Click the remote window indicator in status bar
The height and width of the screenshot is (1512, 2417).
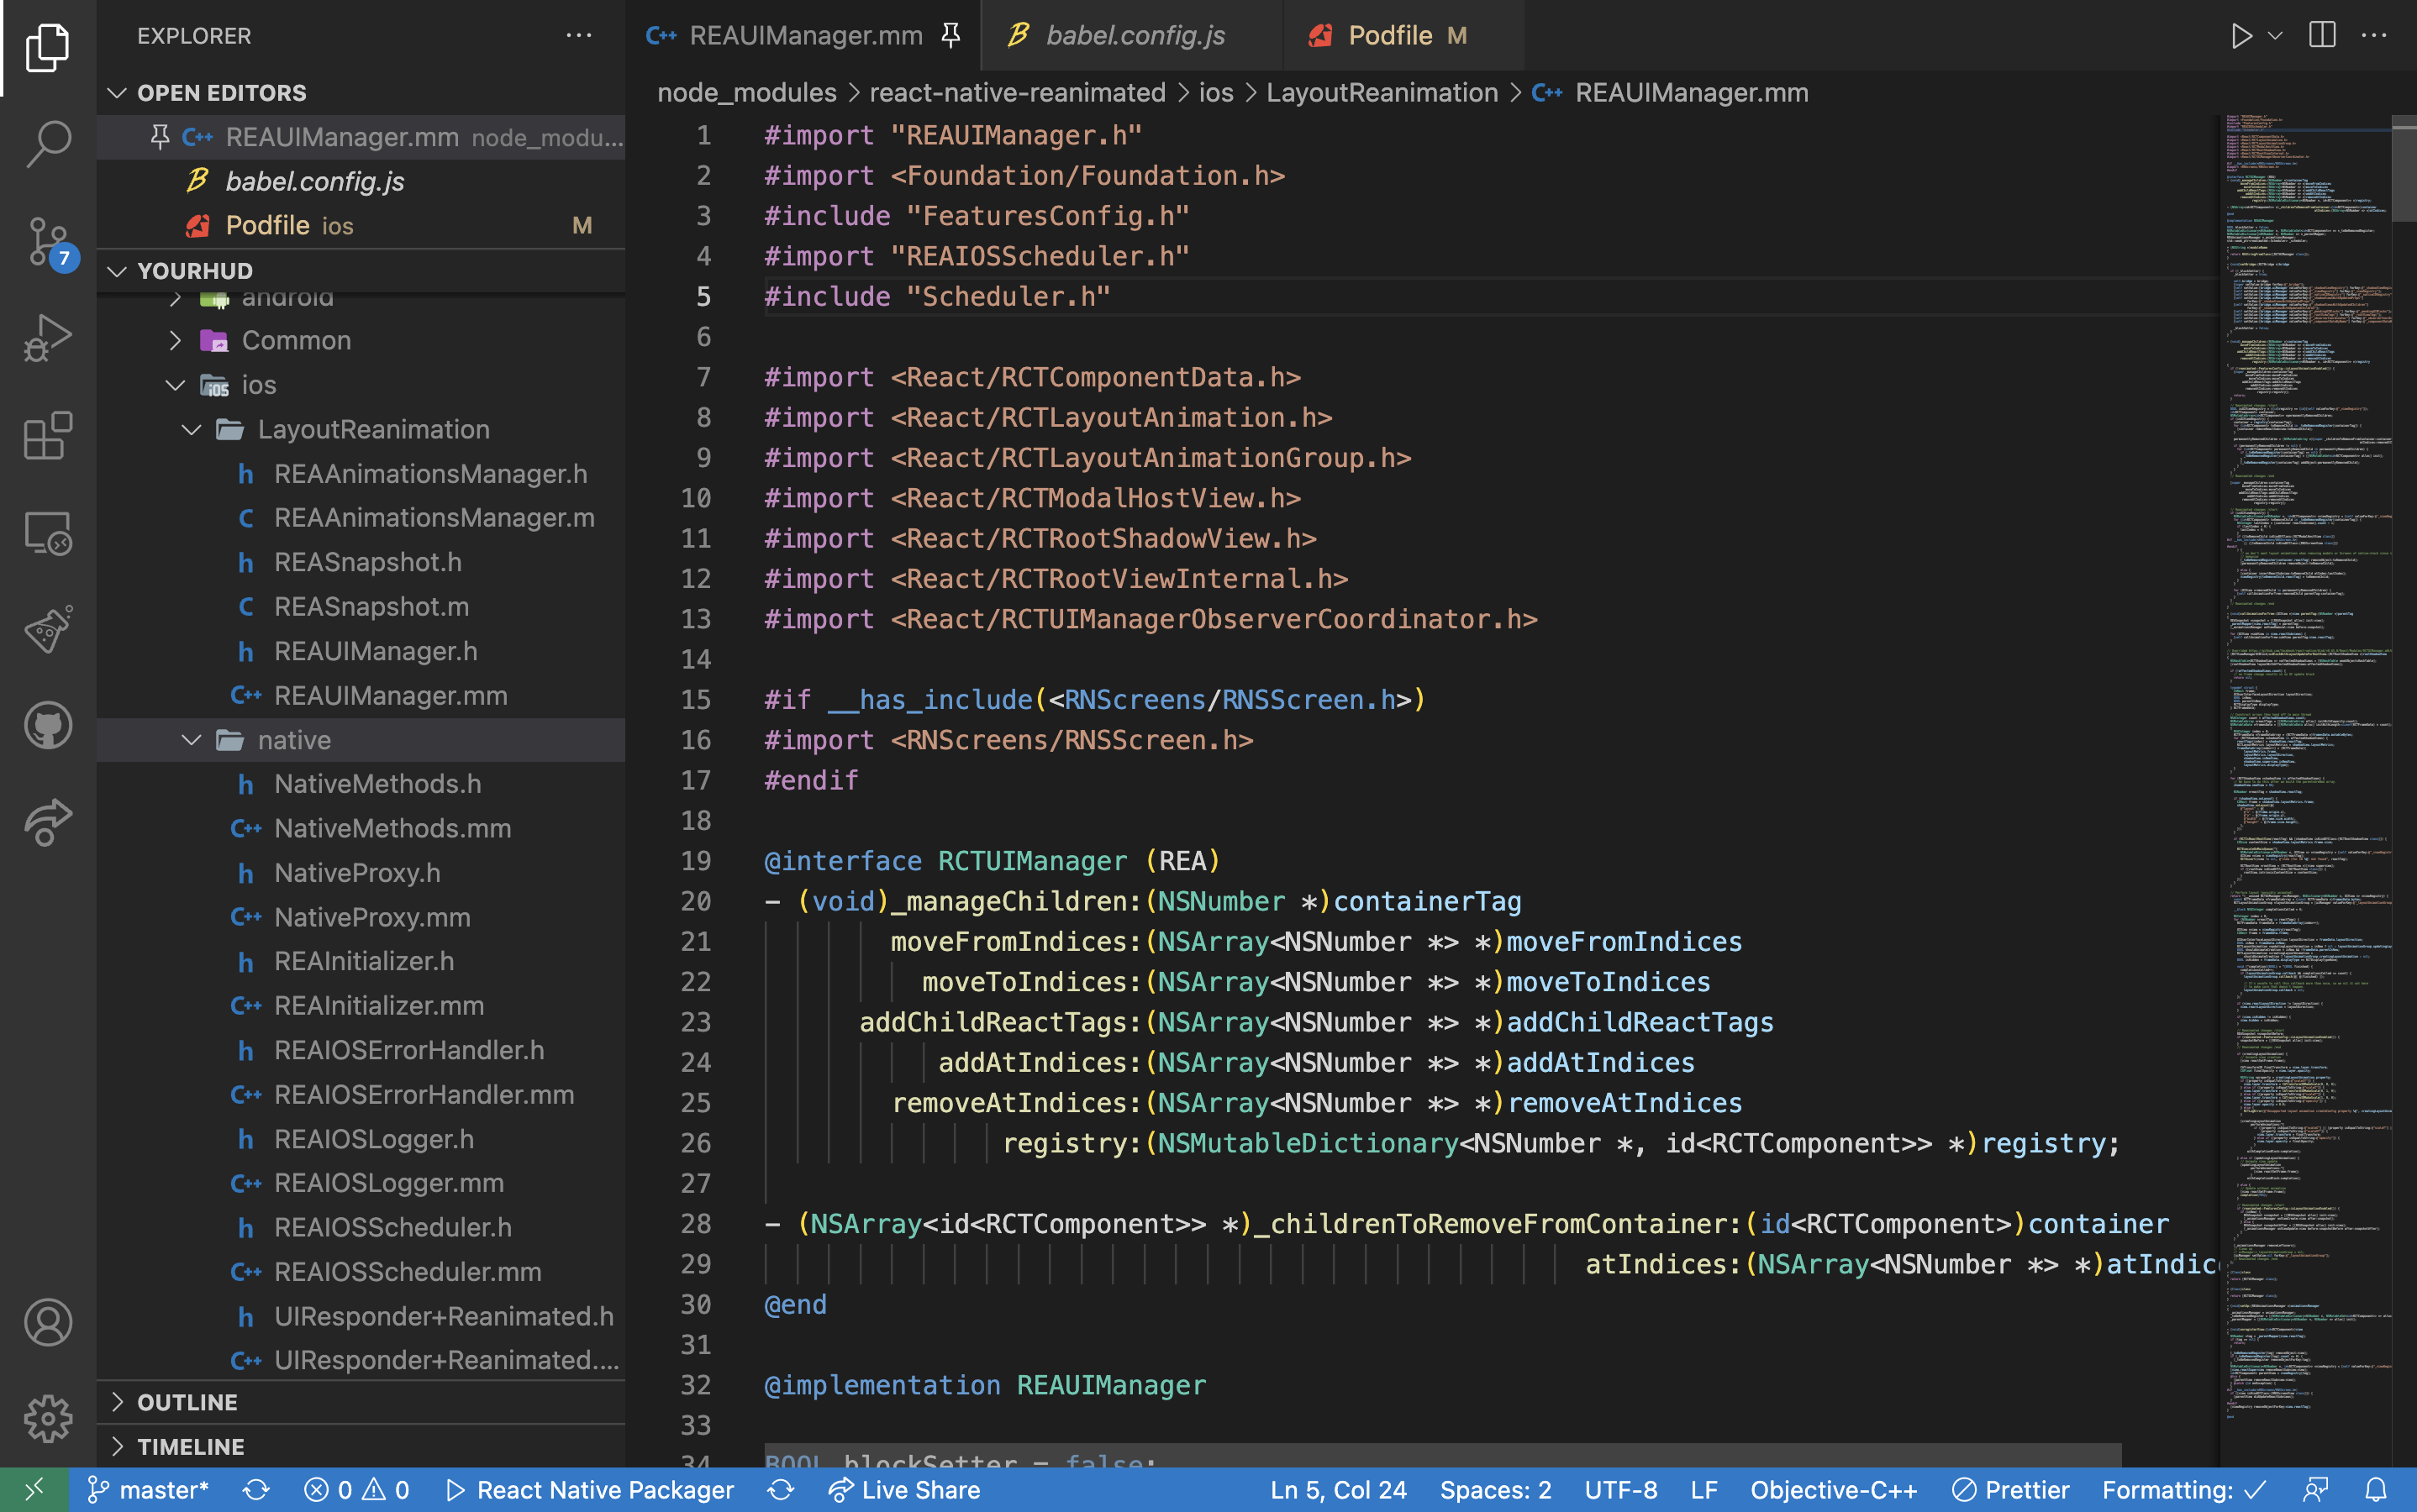coord(34,1490)
